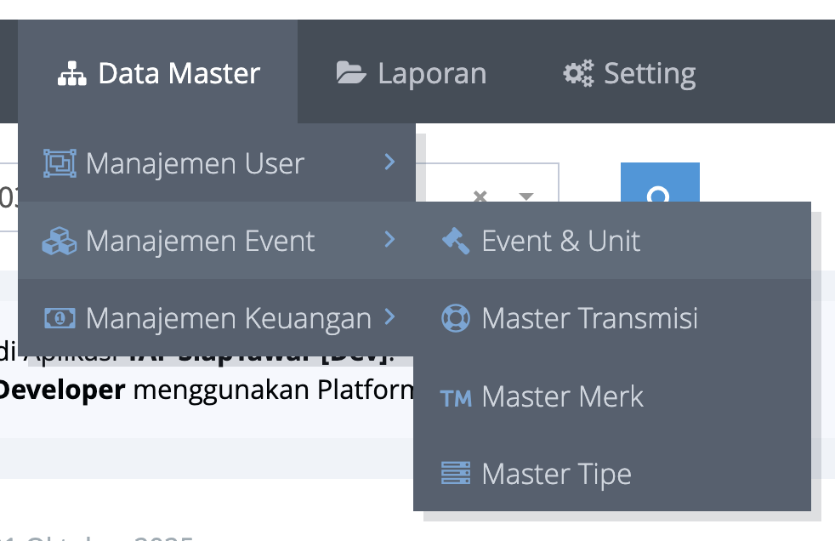Click the gavel icon for Event & Unit
835x541 pixels.
(x=456, y=242)
